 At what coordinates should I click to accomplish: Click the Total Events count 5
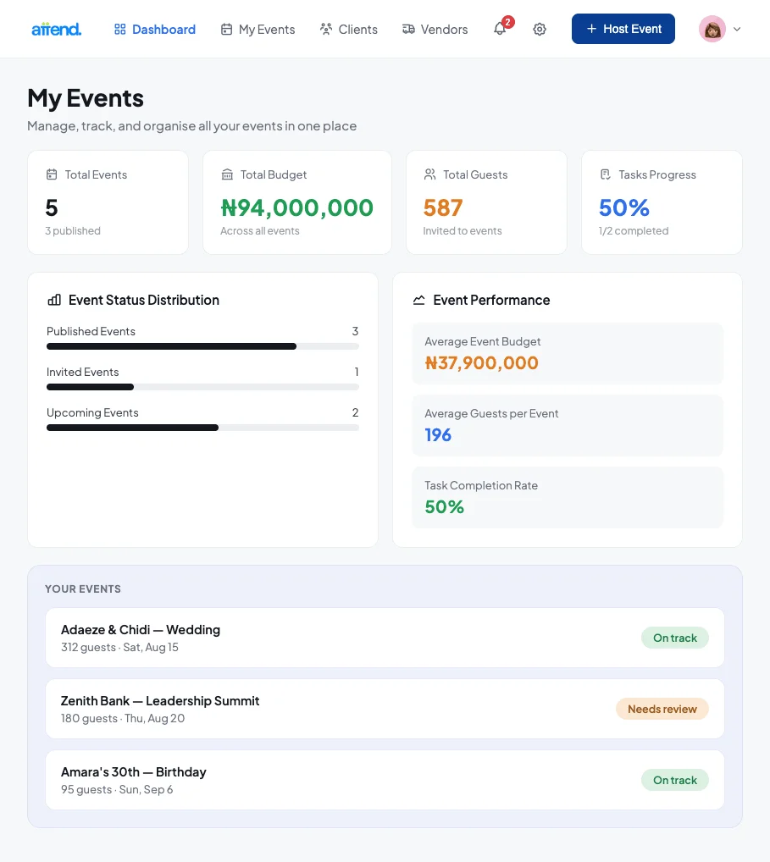tap(52, 207)
